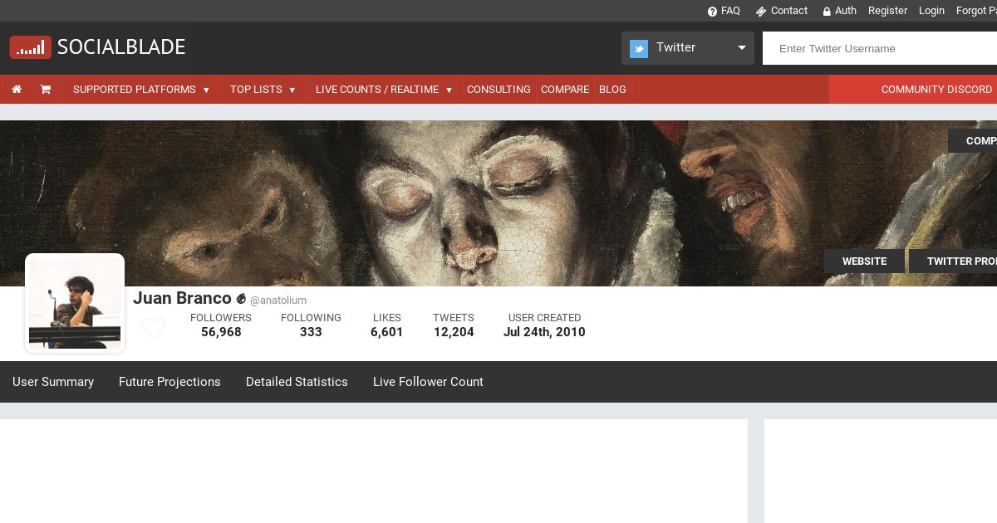Screen dimensions: 997x523
Task: Click the user created date Jul 24th, 2010
Action: click(x=544, y=332)
